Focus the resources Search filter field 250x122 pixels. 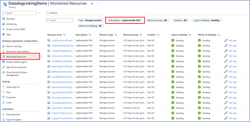pyautogui.click(x=60, y=20)
